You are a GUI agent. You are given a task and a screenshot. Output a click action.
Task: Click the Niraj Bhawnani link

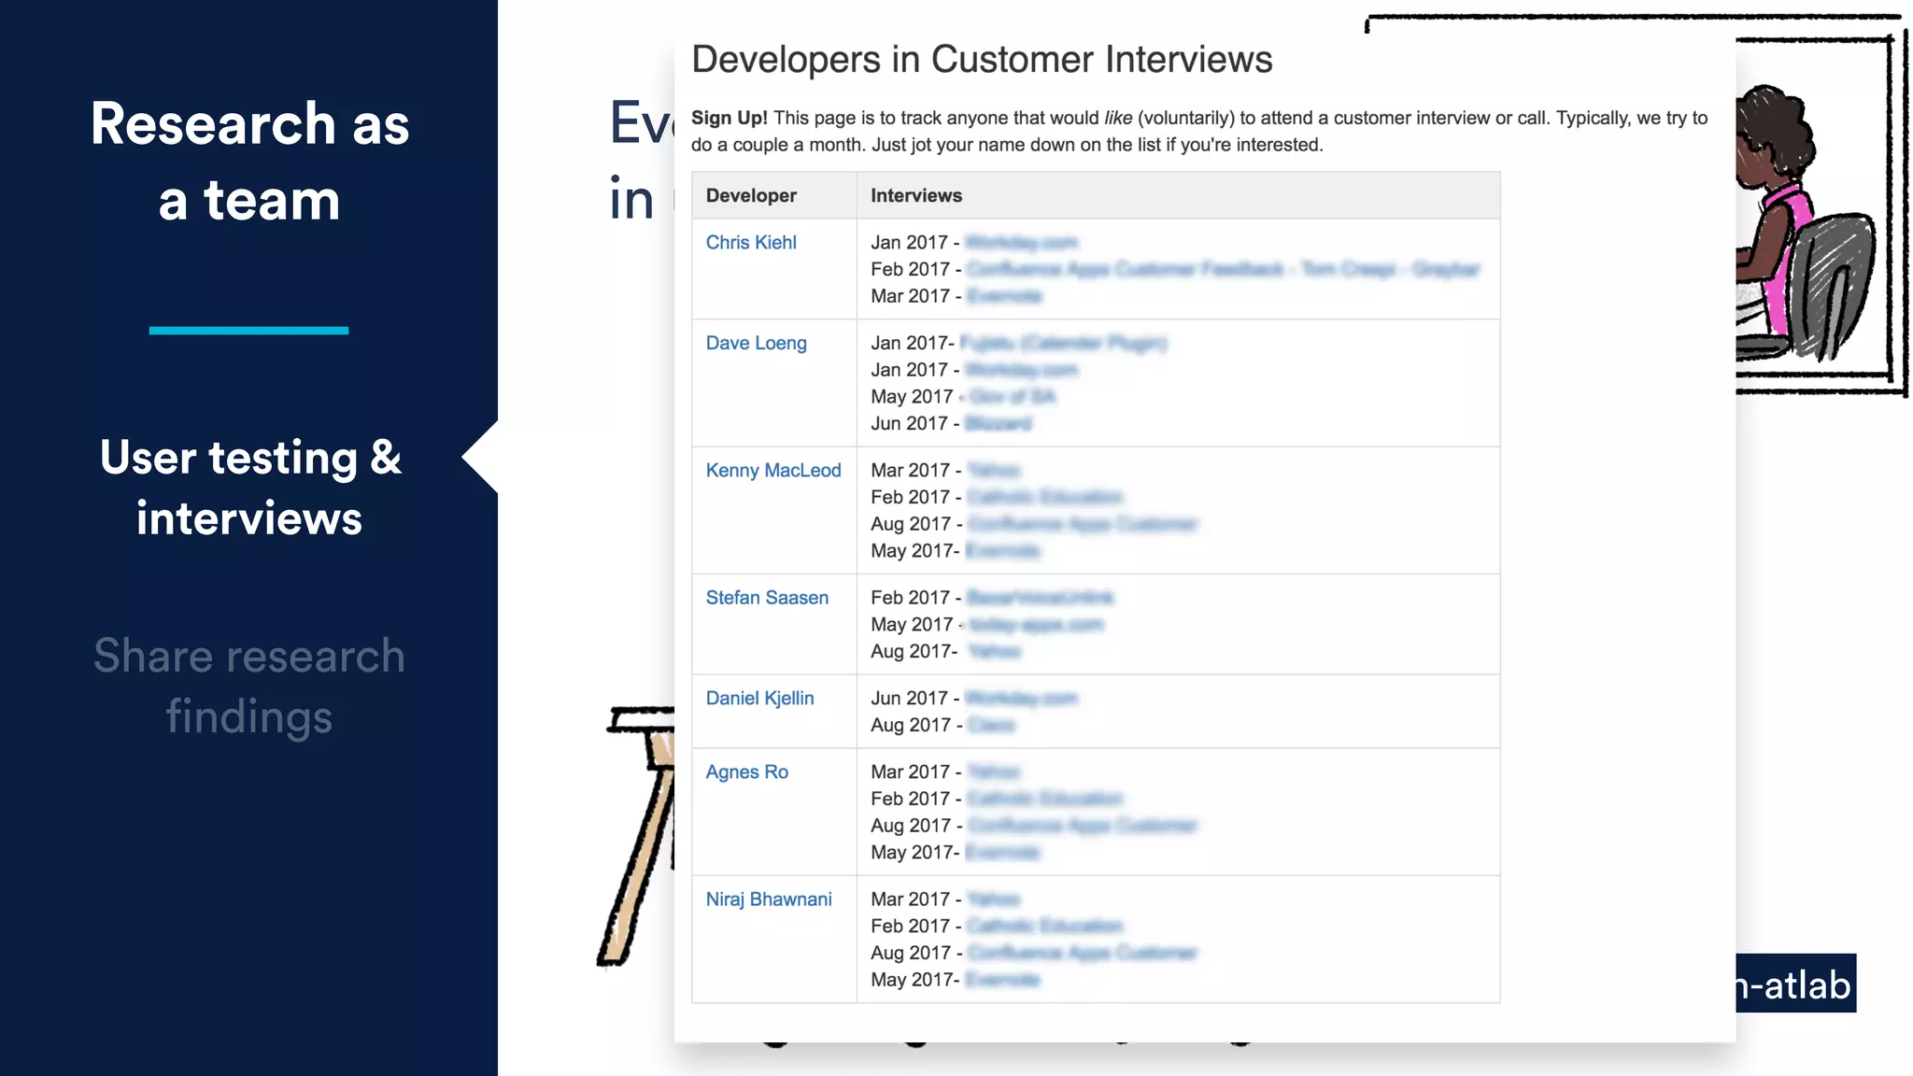[769, 899]
